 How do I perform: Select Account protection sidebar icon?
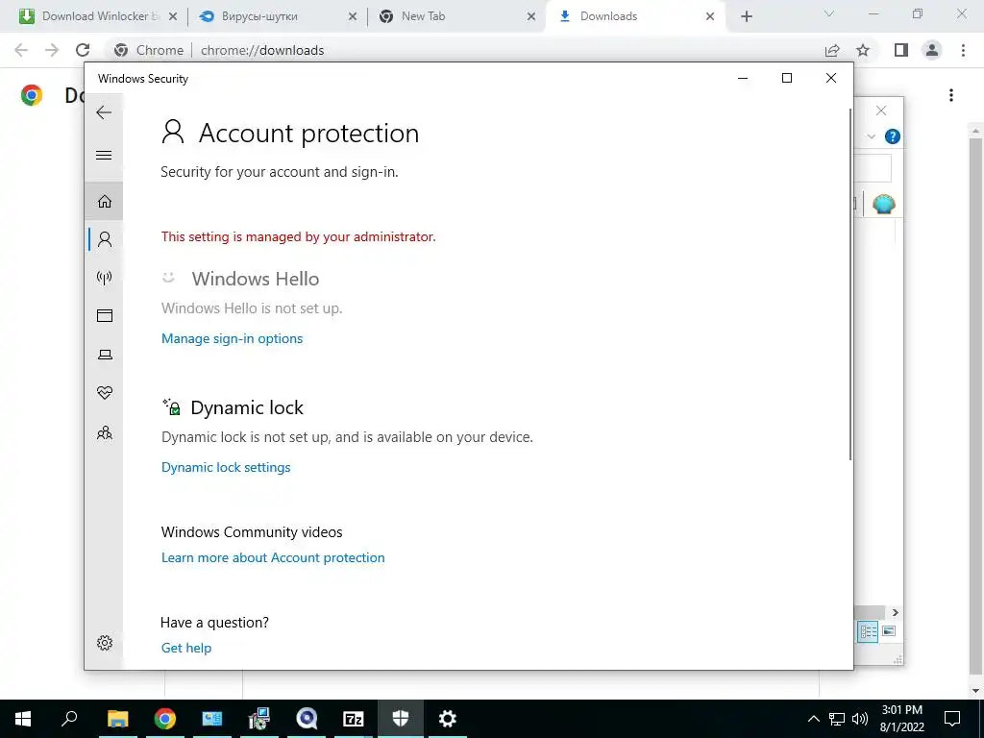[105, 239]
